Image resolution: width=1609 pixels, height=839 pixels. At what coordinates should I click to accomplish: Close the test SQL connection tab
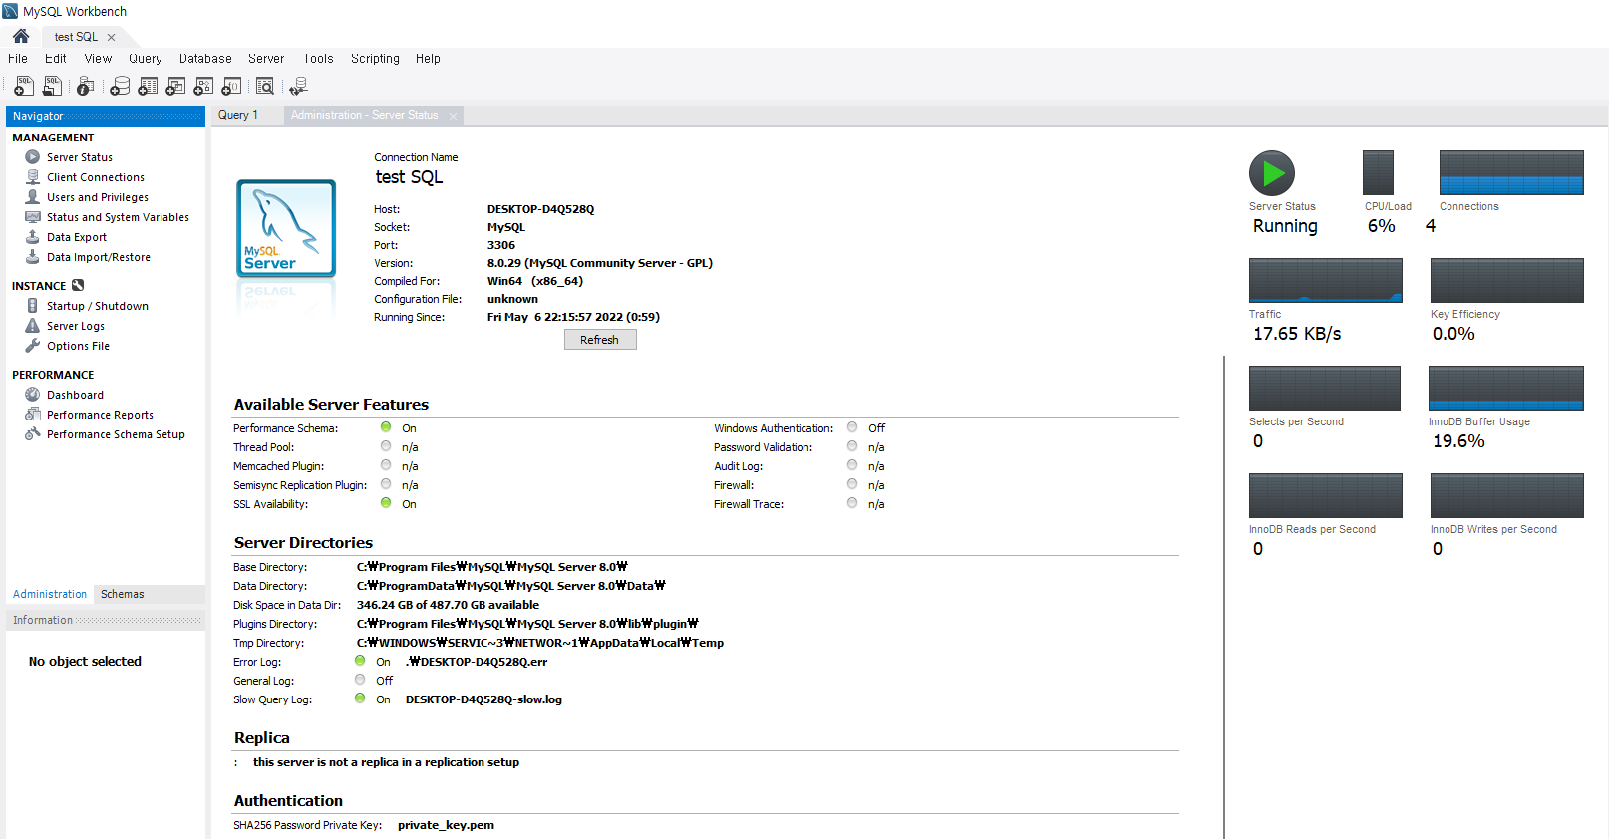[x=111, y=37]
